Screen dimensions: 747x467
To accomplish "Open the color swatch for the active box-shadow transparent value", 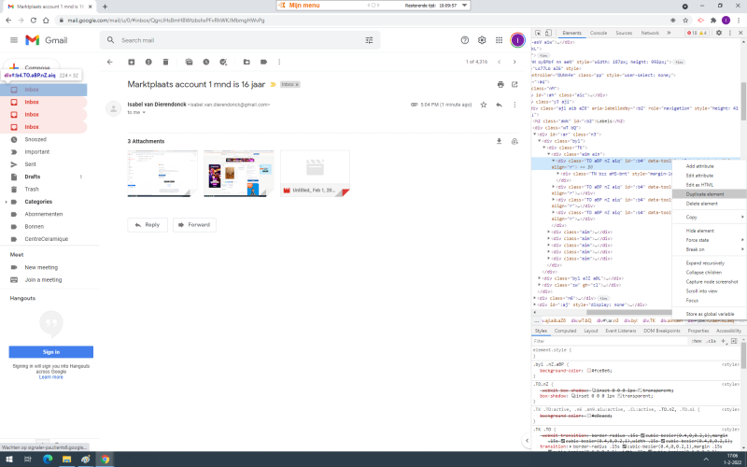I will pyautogui.click(x=620, y=396).
